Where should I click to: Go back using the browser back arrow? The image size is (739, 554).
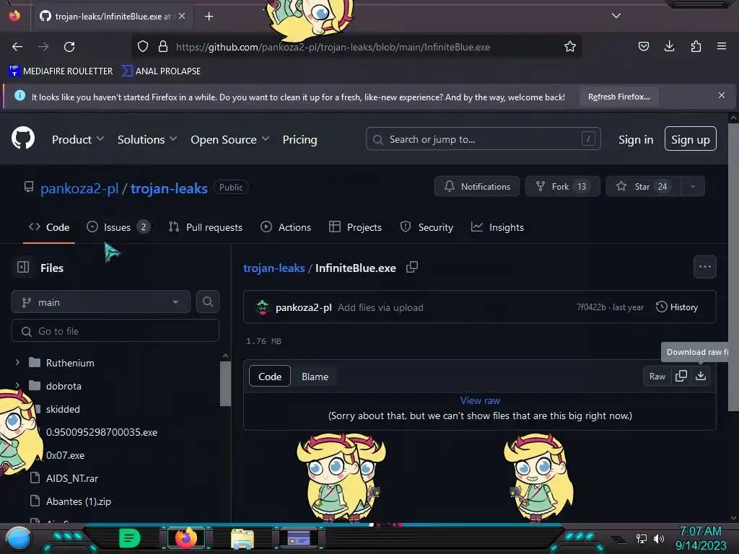click(17, 47)
